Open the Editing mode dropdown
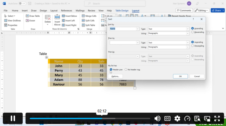Viewport: 226px width, 126px height. [201, 10]
